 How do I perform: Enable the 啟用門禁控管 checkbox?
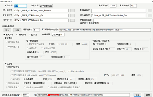click(12, 67)
